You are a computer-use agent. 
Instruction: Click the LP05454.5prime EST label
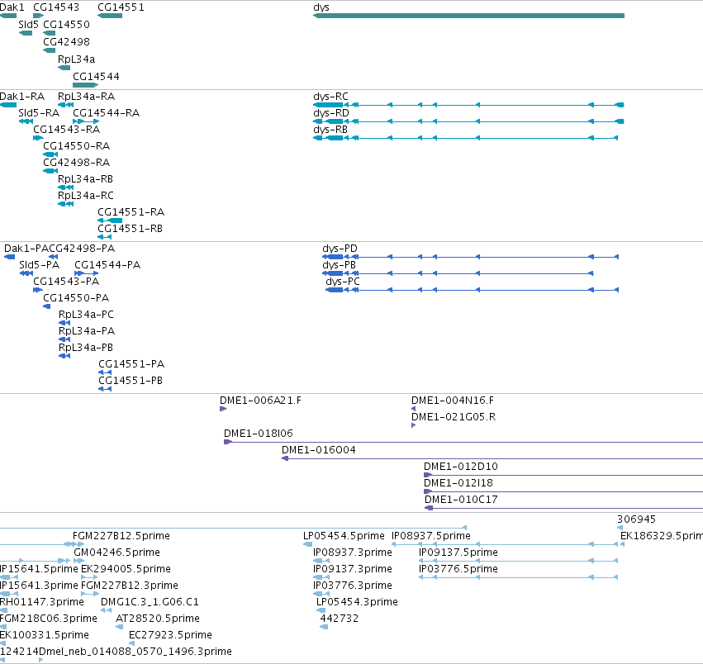(x=344, y=536)
